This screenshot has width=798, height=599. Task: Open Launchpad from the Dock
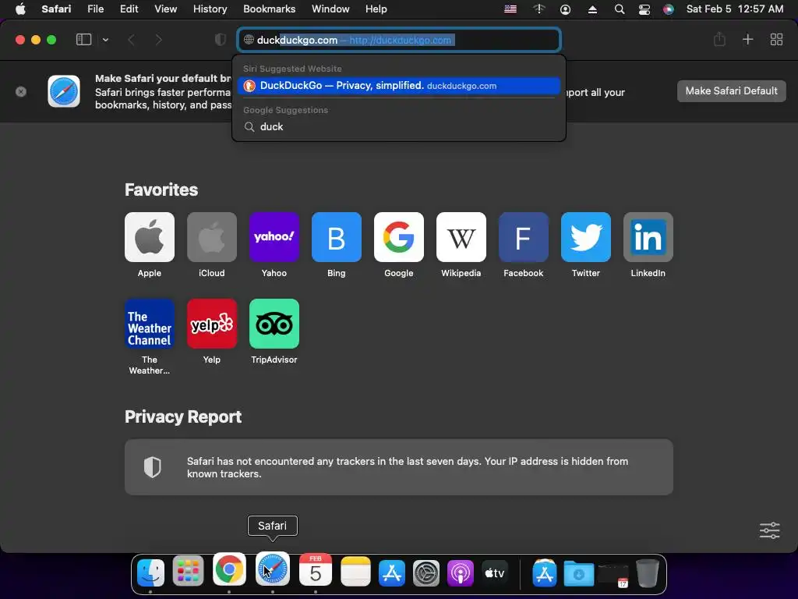[188, 572]
